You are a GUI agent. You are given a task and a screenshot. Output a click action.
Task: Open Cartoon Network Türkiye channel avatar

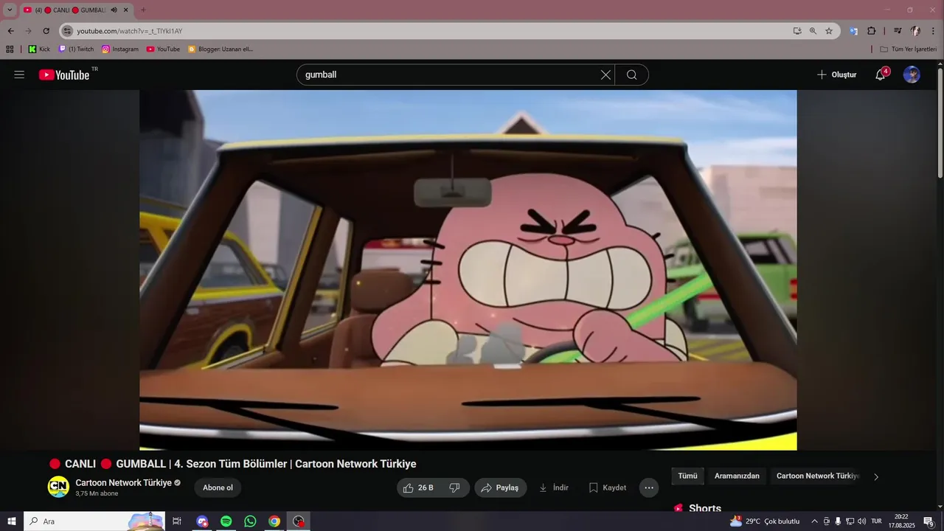[58, 487]
